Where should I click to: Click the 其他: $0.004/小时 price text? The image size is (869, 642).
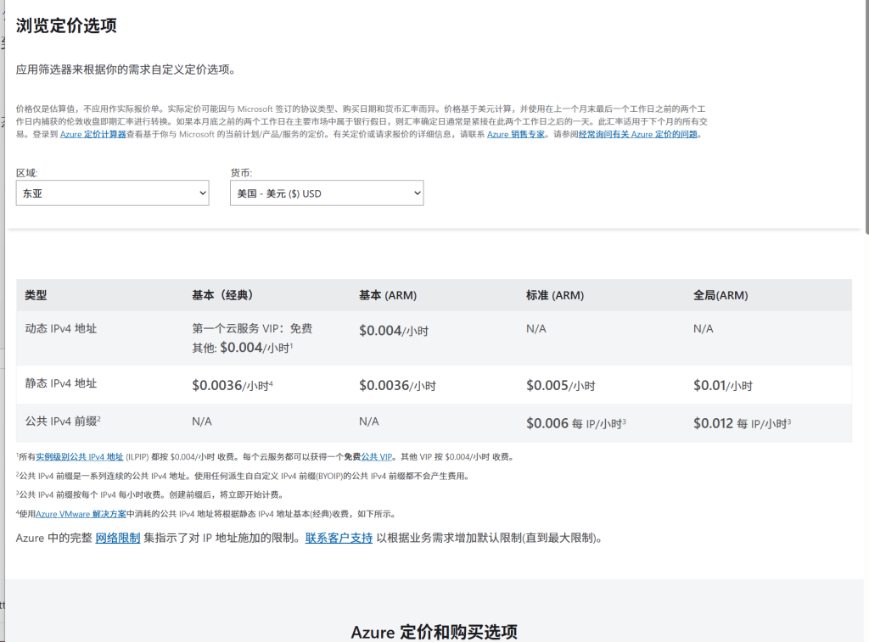[x=242, y=348]
